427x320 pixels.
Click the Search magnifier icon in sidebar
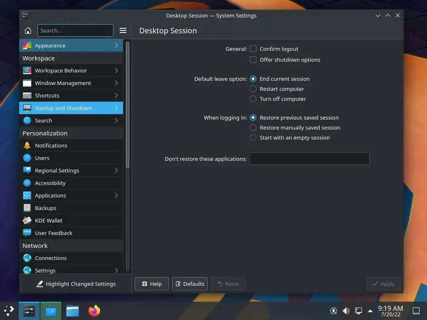[x=27, y=120]
